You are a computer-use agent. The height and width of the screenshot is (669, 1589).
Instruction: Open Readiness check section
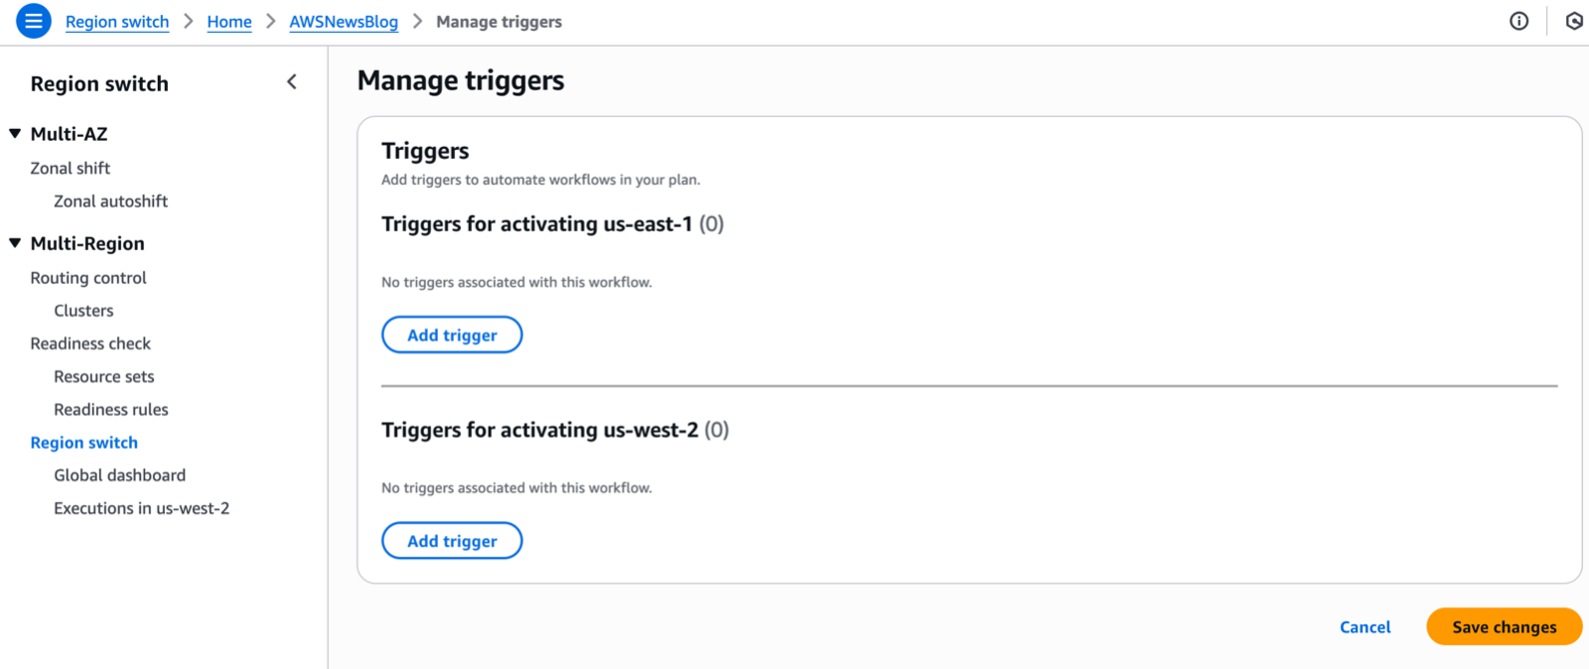tap(90, 343)
